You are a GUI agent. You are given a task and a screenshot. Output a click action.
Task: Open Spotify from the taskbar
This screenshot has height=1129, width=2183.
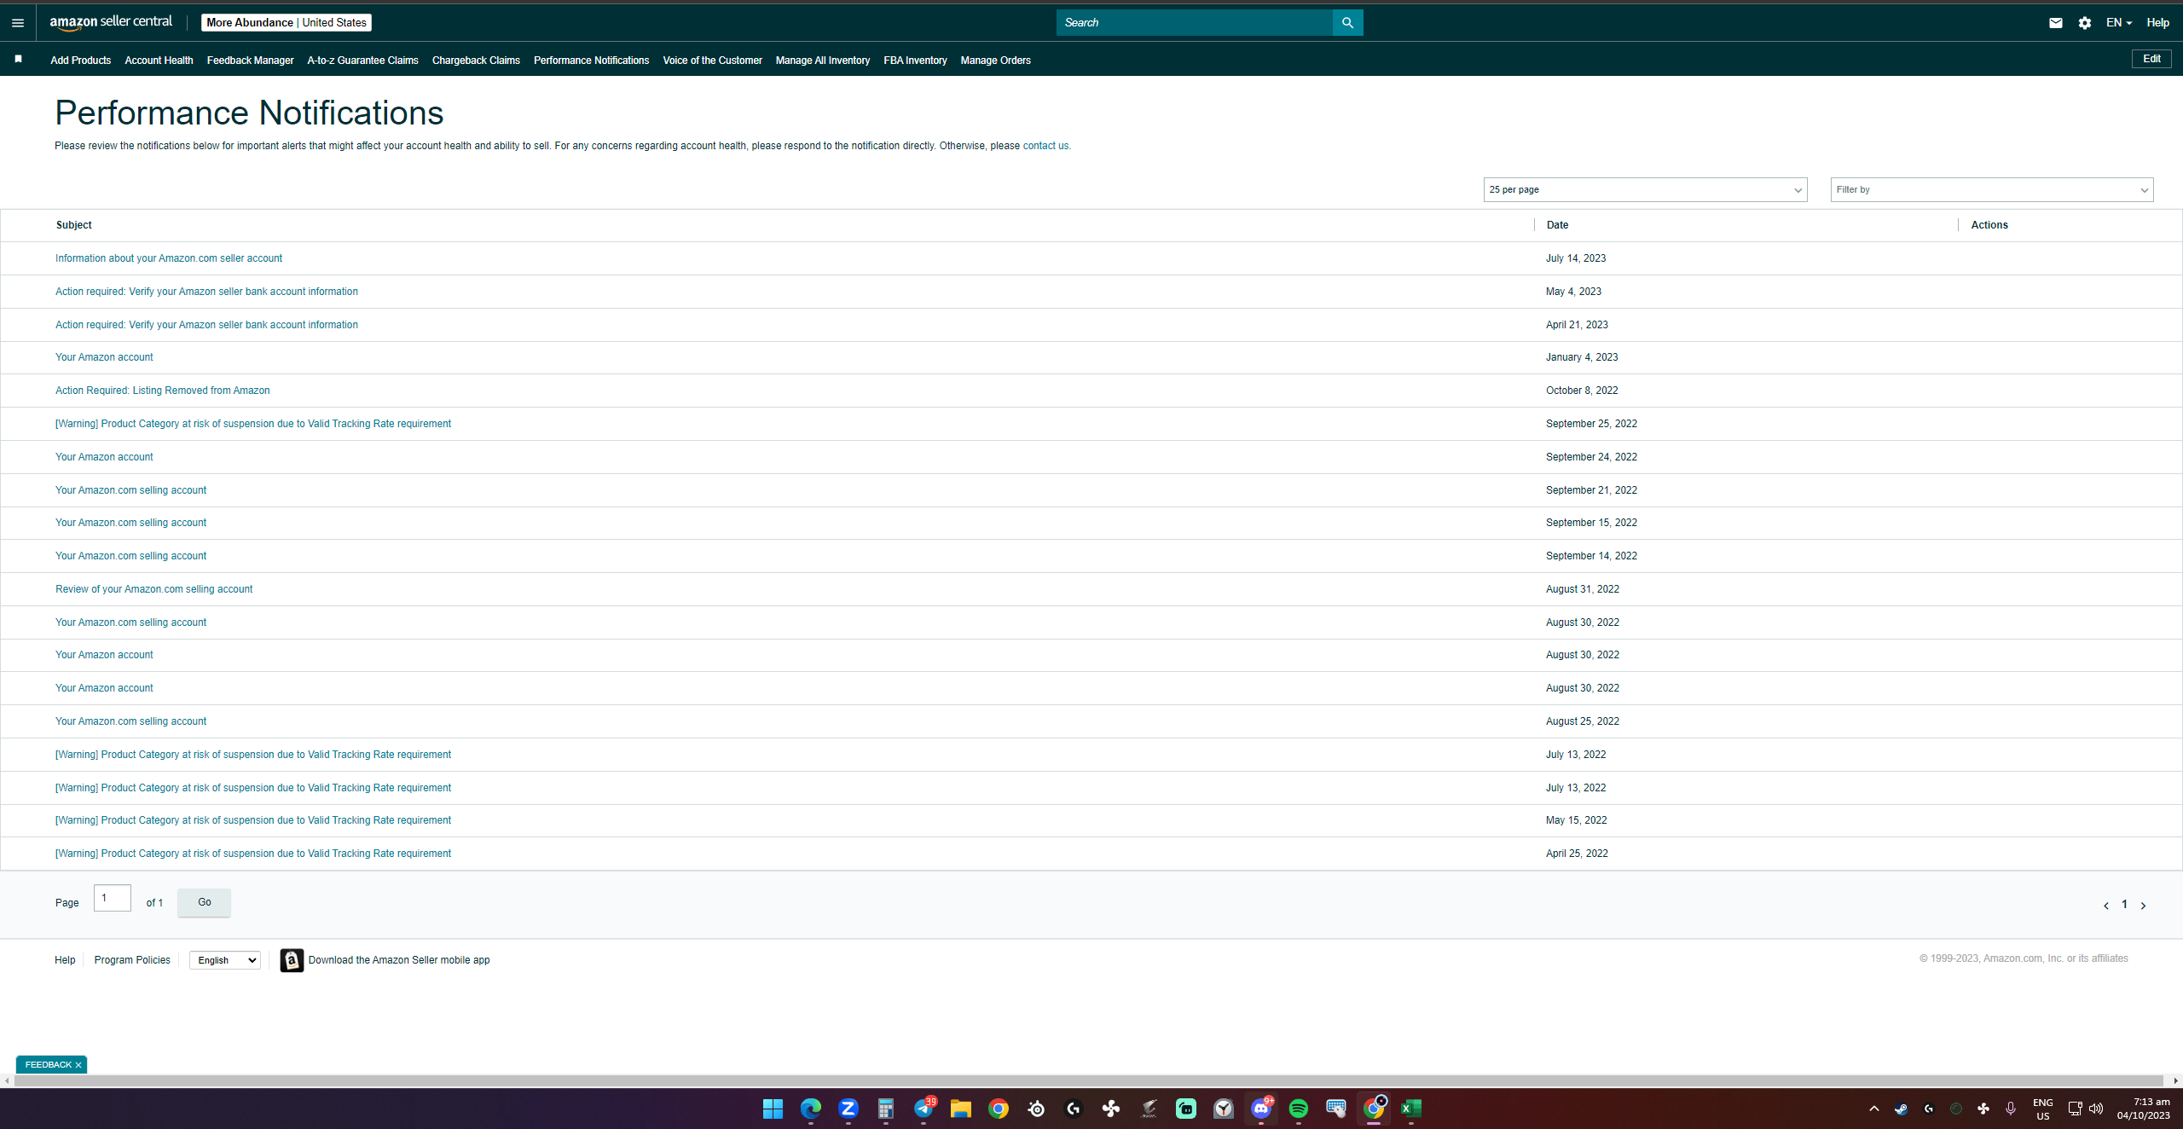[x=1299, y=1109]
